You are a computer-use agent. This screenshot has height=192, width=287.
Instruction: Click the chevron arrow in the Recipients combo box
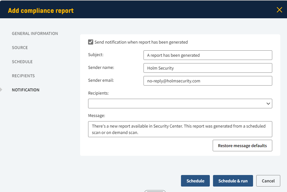pyautogui.click(x=268, y=104)
